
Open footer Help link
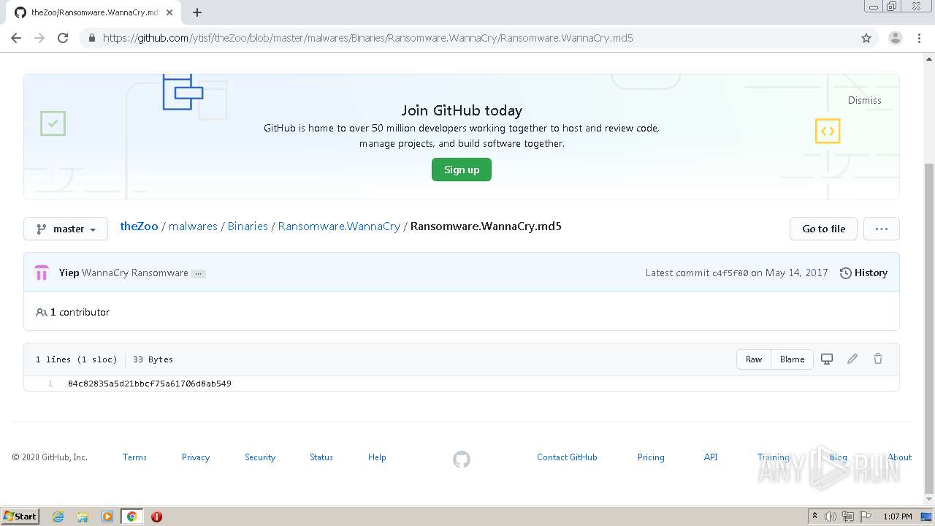377,457
